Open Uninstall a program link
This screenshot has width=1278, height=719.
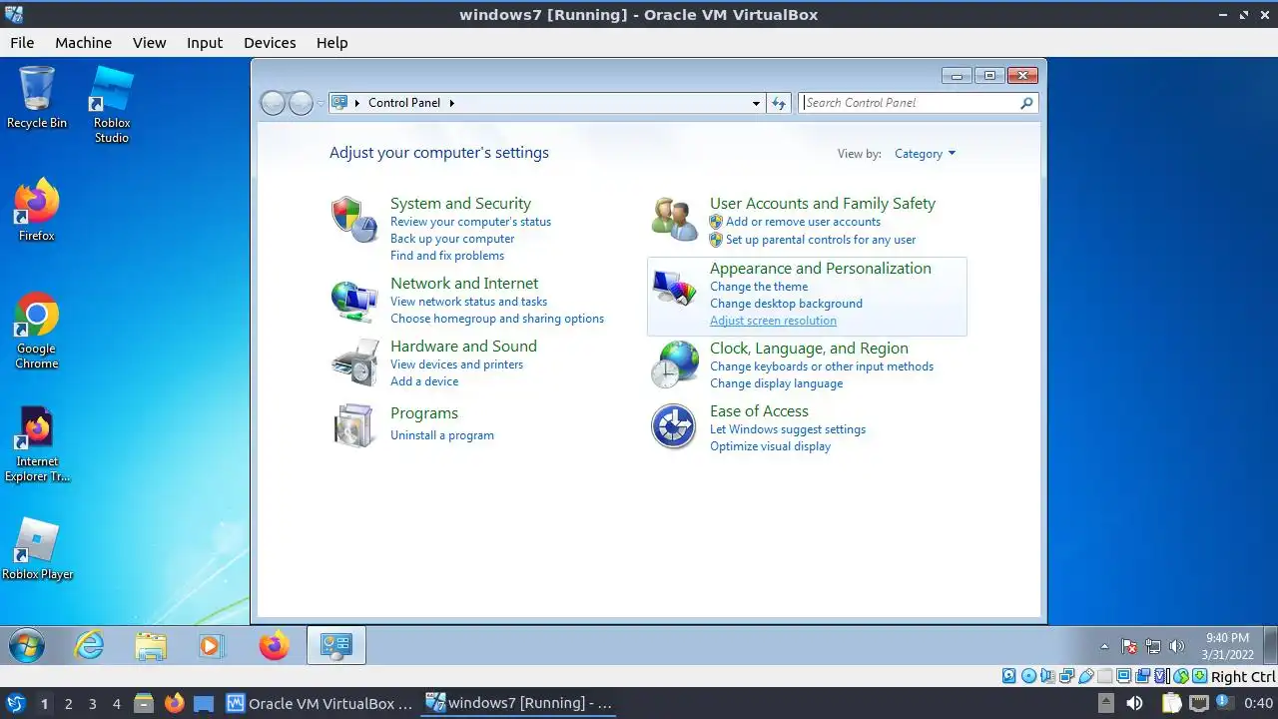coord(442,435)
